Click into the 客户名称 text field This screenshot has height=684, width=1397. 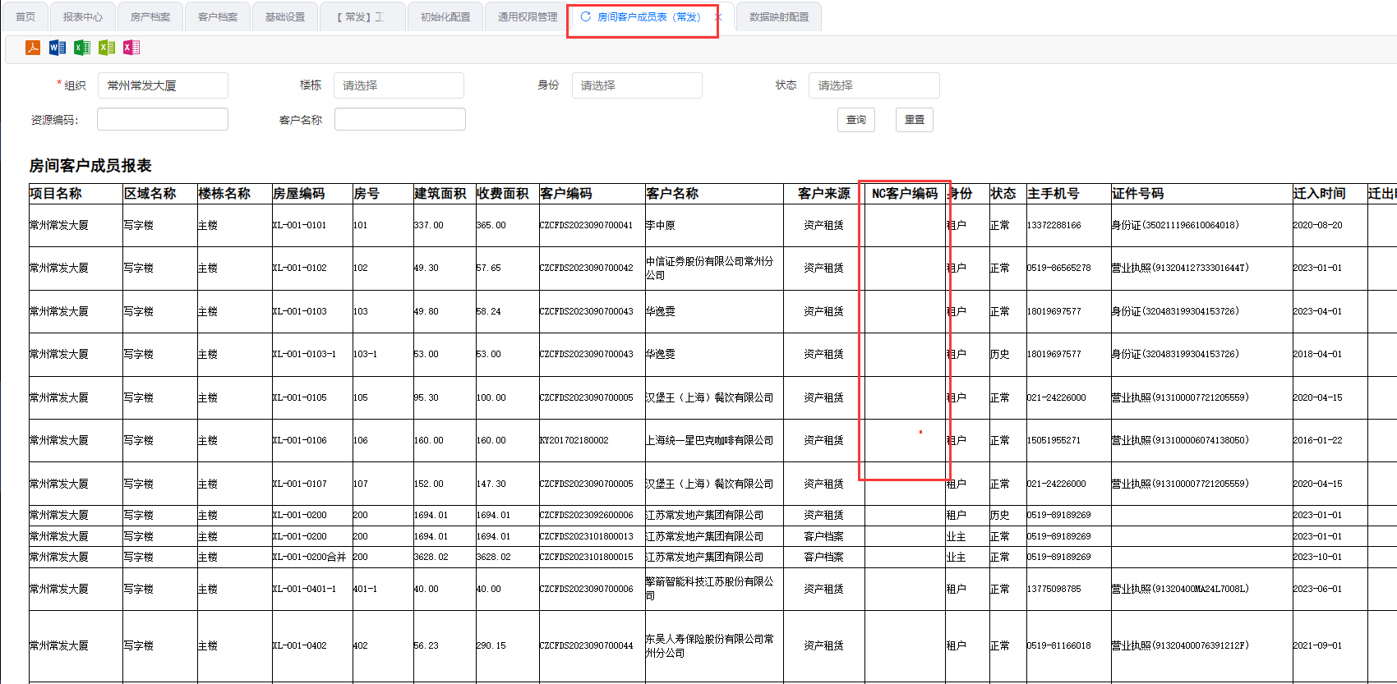(399, 120)
